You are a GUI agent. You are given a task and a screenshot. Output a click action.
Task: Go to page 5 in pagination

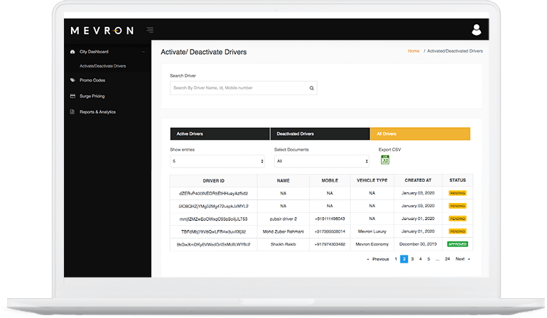pyautogui.click(x=429, y=259)
